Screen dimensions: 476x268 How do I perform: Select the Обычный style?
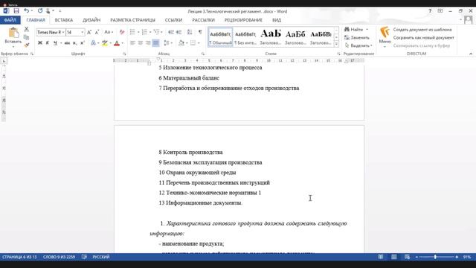(x=220, y=36)
